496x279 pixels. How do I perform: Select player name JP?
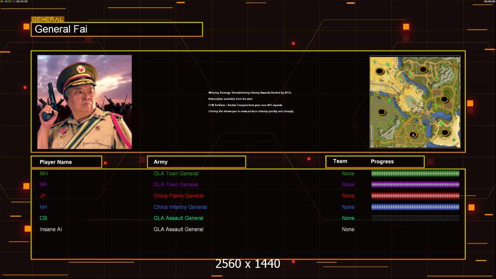click(43, 196)
